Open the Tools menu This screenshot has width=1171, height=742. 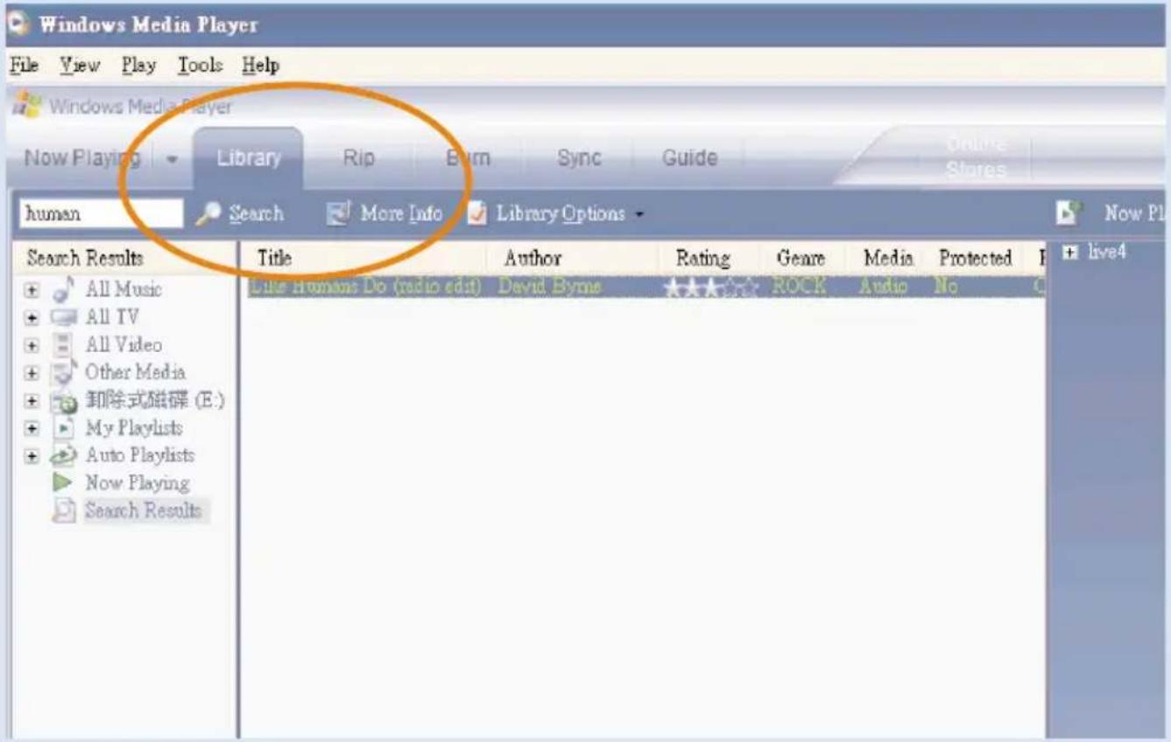coord(201,66)
